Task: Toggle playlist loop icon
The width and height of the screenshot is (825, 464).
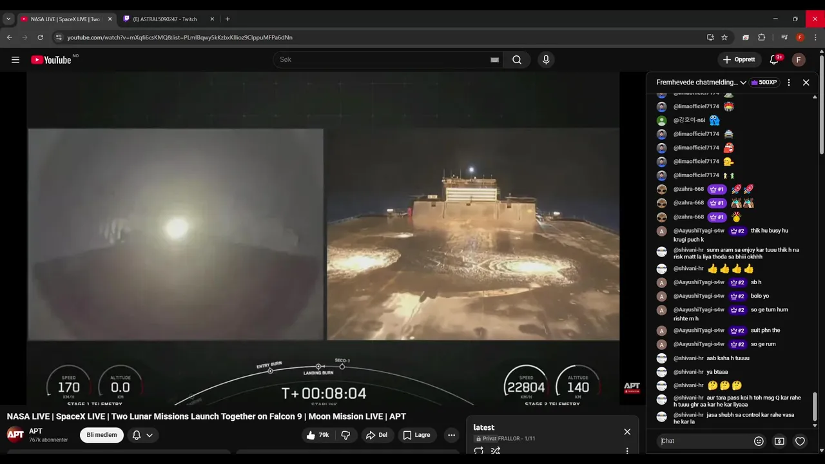Action: click(479, 450)
